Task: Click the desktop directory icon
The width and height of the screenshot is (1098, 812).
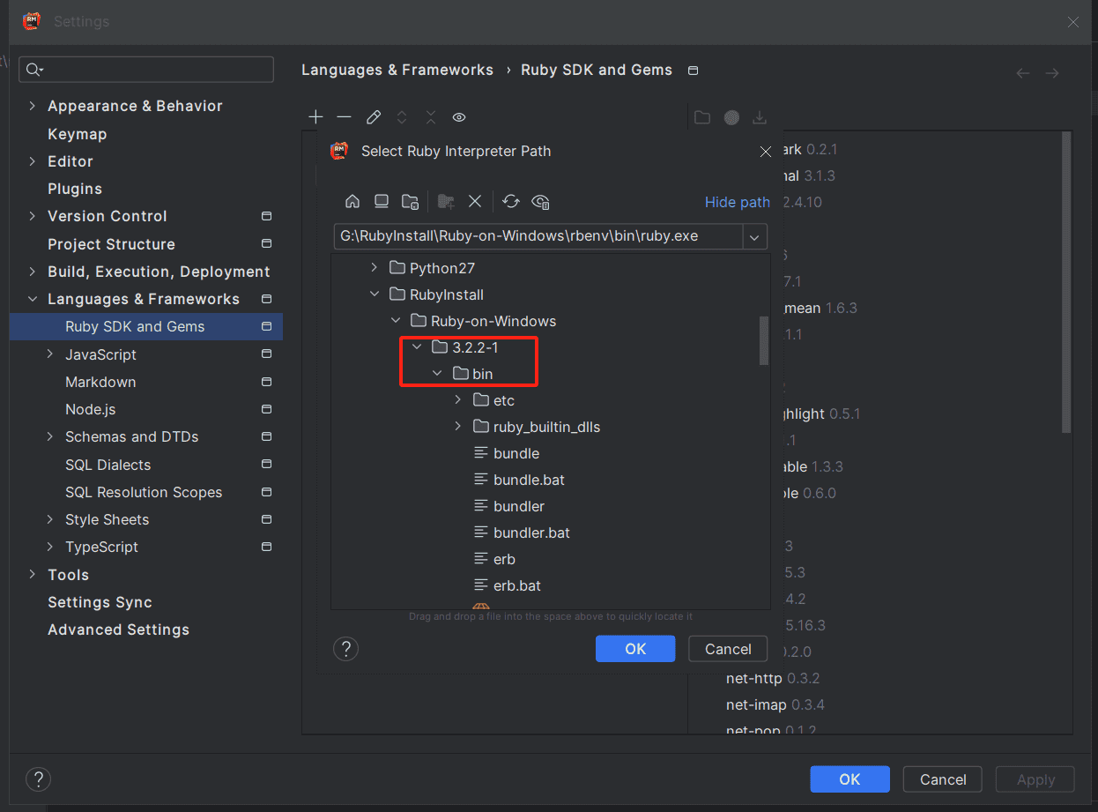Action: (x=382, y=201)
